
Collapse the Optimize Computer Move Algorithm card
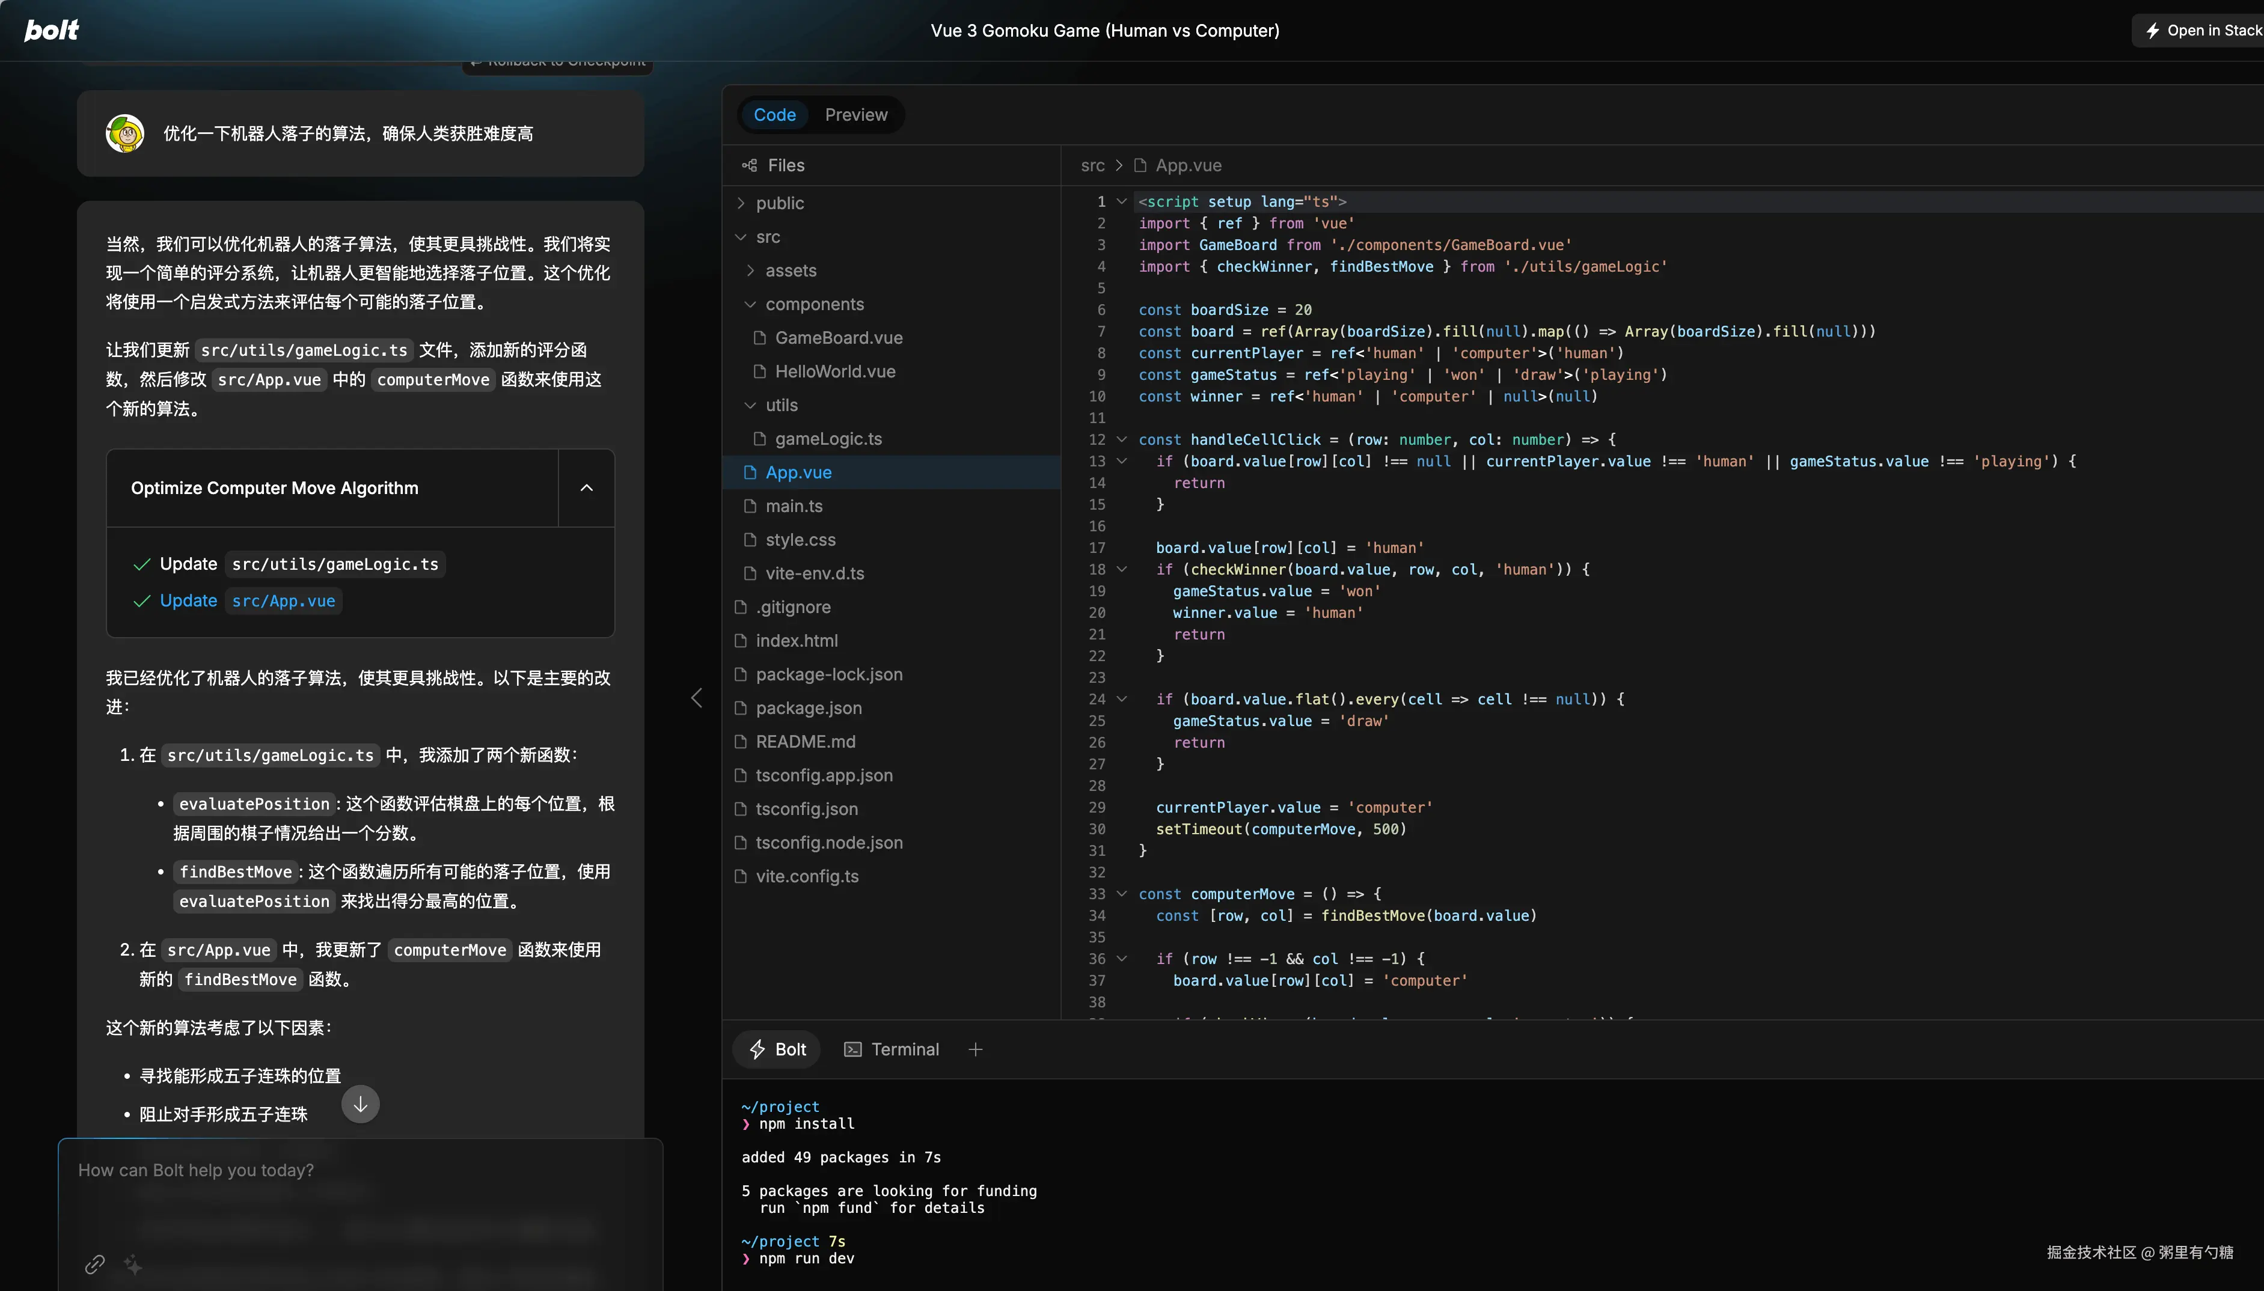coord(586,487)
